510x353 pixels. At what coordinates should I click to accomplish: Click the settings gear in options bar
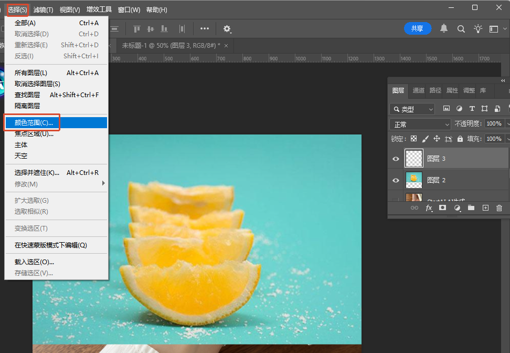click(x=227, y=29)
